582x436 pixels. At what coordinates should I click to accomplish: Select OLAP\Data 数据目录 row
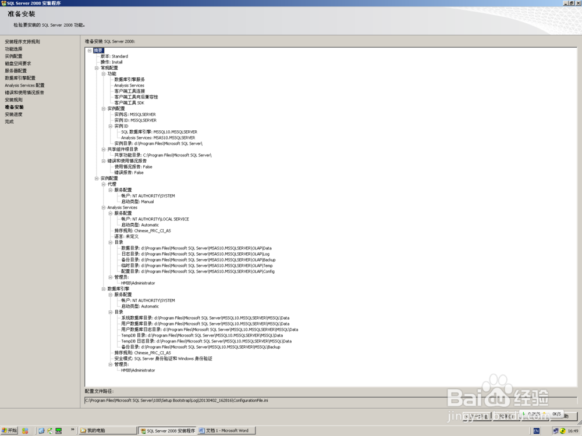196,248
